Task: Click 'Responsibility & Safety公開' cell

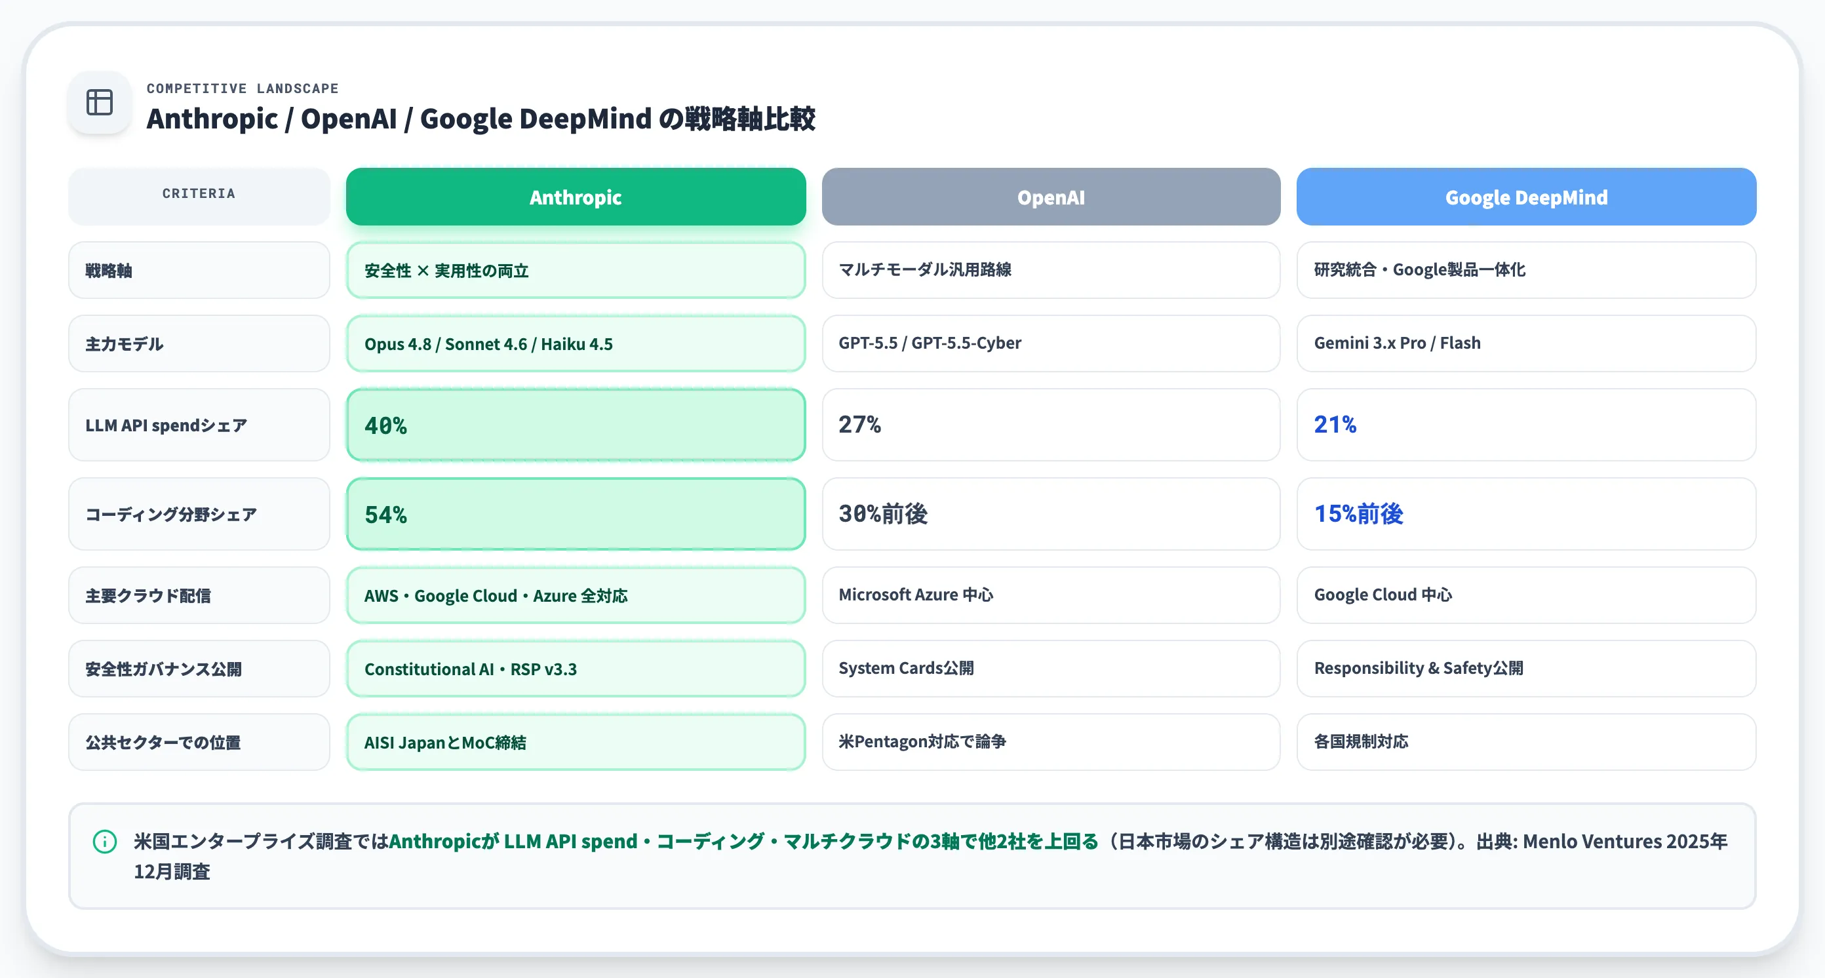Action: 1526,669
